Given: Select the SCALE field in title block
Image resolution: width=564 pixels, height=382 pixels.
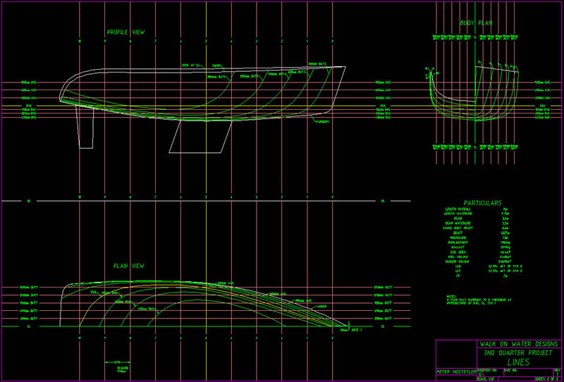Looking at the screenshot, I should click(x=487, y=378).
